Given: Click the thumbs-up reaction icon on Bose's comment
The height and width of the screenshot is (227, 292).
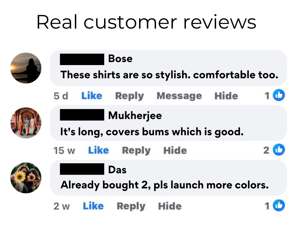Looking at the screenshot, I should pos(279,95).
